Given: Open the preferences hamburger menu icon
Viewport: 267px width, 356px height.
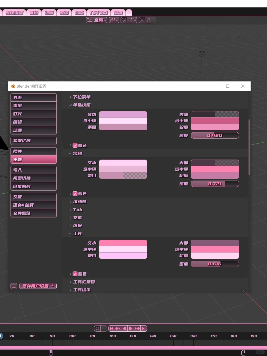Looking at the screenshot, I should click(x=14, y=286).
